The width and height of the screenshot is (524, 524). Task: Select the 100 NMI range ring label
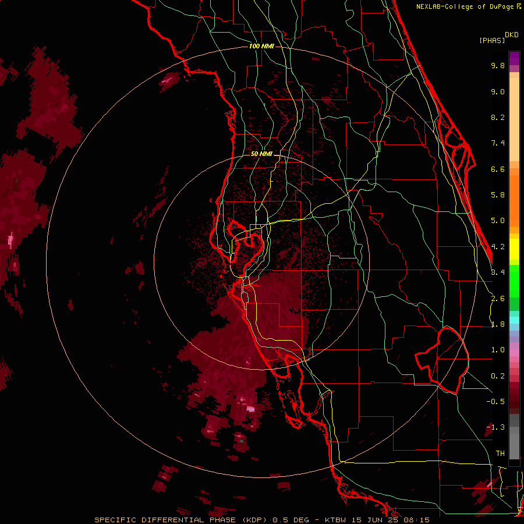click(261, 46)
